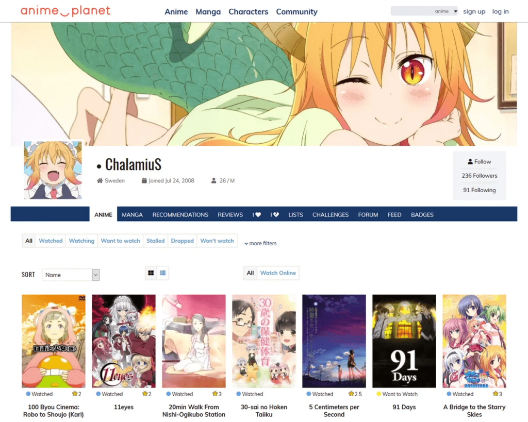Click Watched status under 30-sai no Hoken Taiiku
The image size is (528, 422).
[x=250, y=394]
